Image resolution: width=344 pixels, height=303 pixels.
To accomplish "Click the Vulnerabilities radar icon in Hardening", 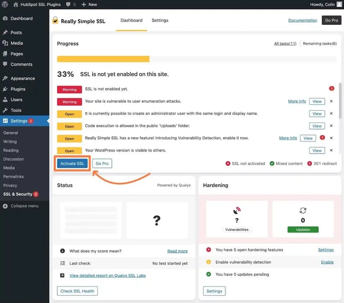I will (x=237, y=210).
